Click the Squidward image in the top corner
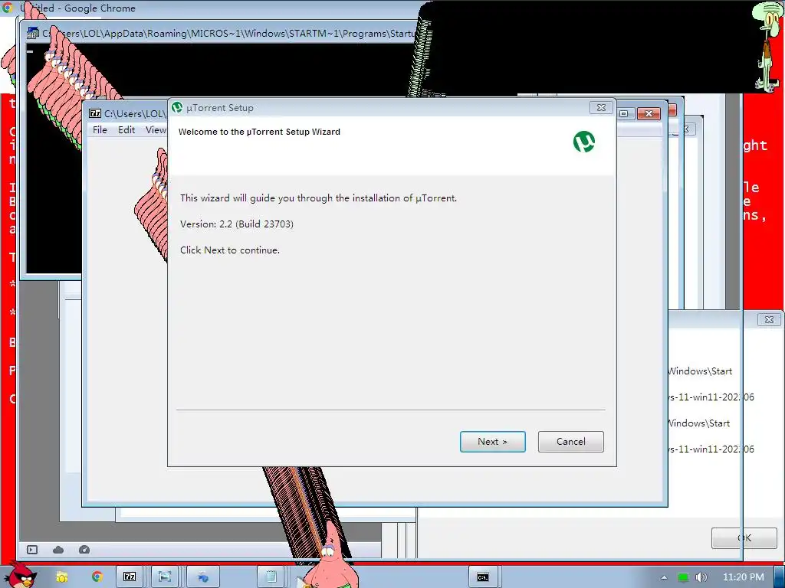 (x=767, y=47)
